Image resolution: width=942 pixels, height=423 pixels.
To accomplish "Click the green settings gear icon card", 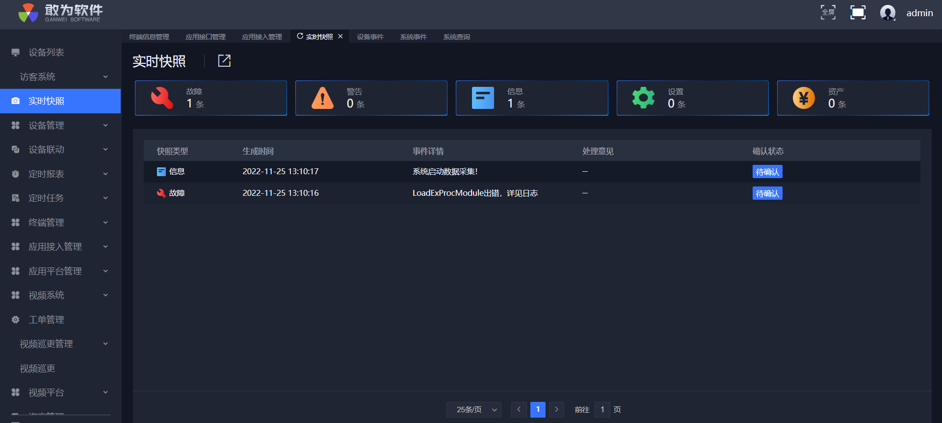I will 643,98.
